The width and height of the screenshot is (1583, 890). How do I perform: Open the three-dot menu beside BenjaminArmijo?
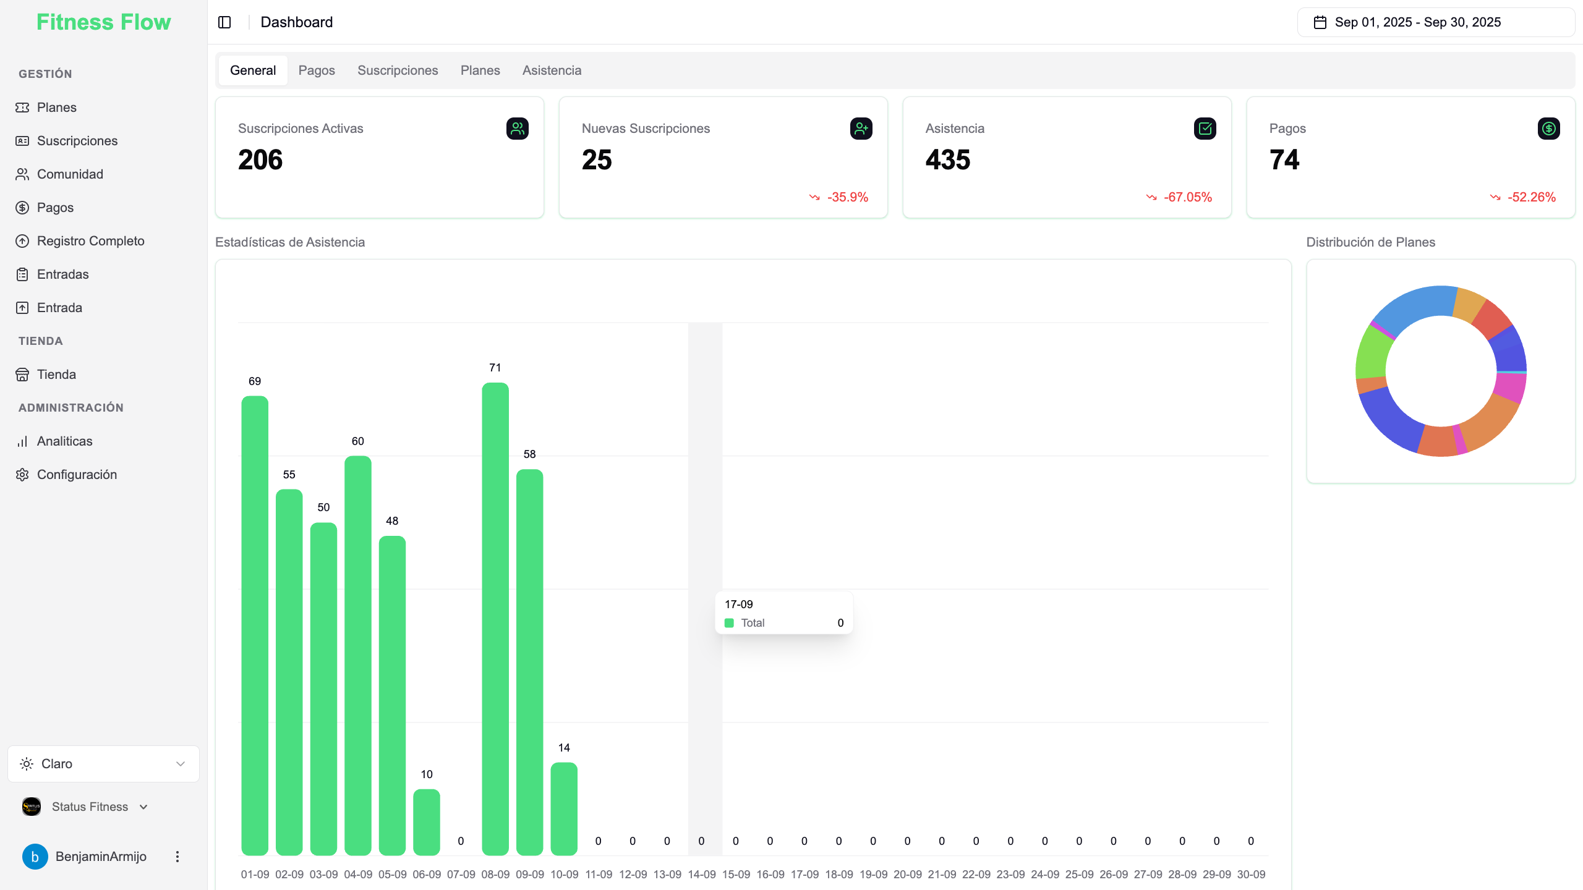pyautogui.click(x=177, y=857)
